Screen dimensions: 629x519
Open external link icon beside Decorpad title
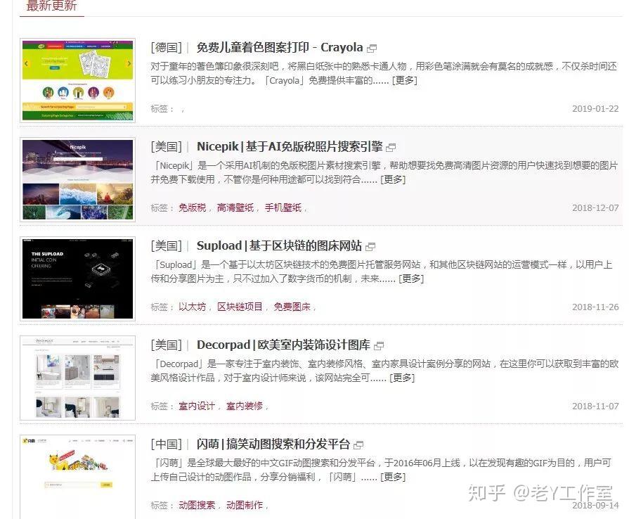(379, 345)
